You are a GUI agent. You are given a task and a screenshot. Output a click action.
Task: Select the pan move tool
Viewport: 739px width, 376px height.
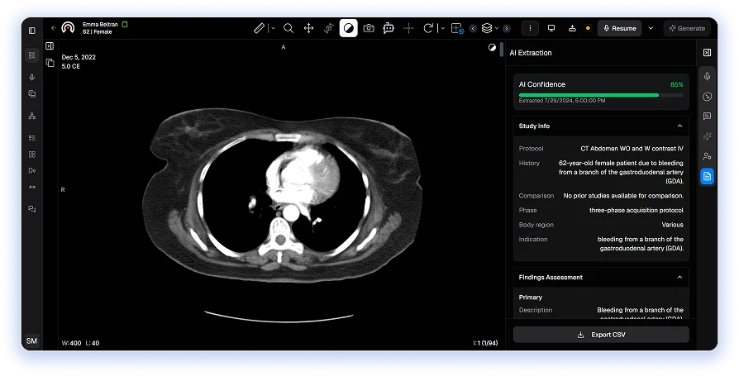(x=308, y=28)
